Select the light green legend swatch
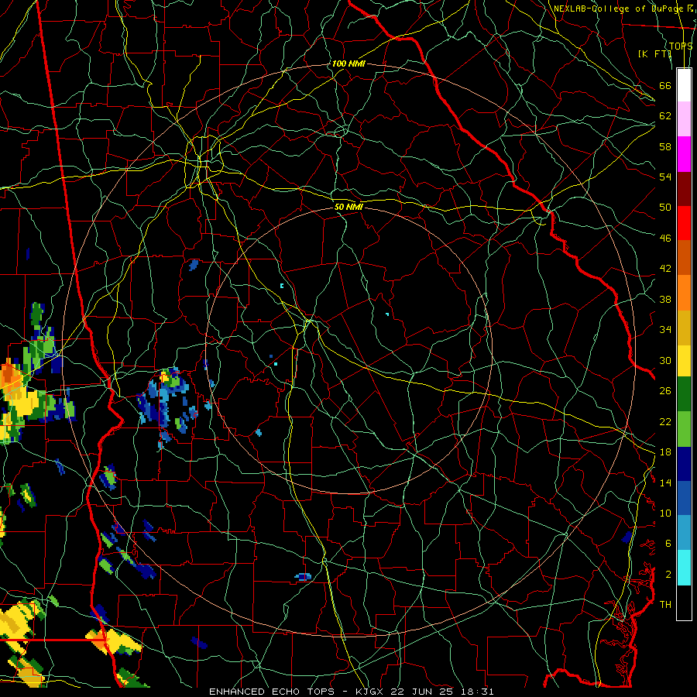Screen dimensions: 697x697 point(684,428)
